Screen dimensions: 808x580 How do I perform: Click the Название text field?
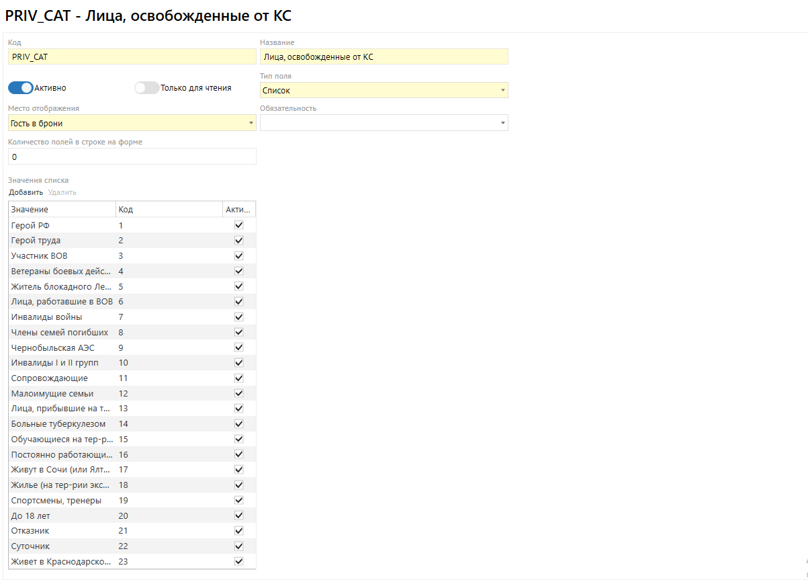tap(384, 57)
